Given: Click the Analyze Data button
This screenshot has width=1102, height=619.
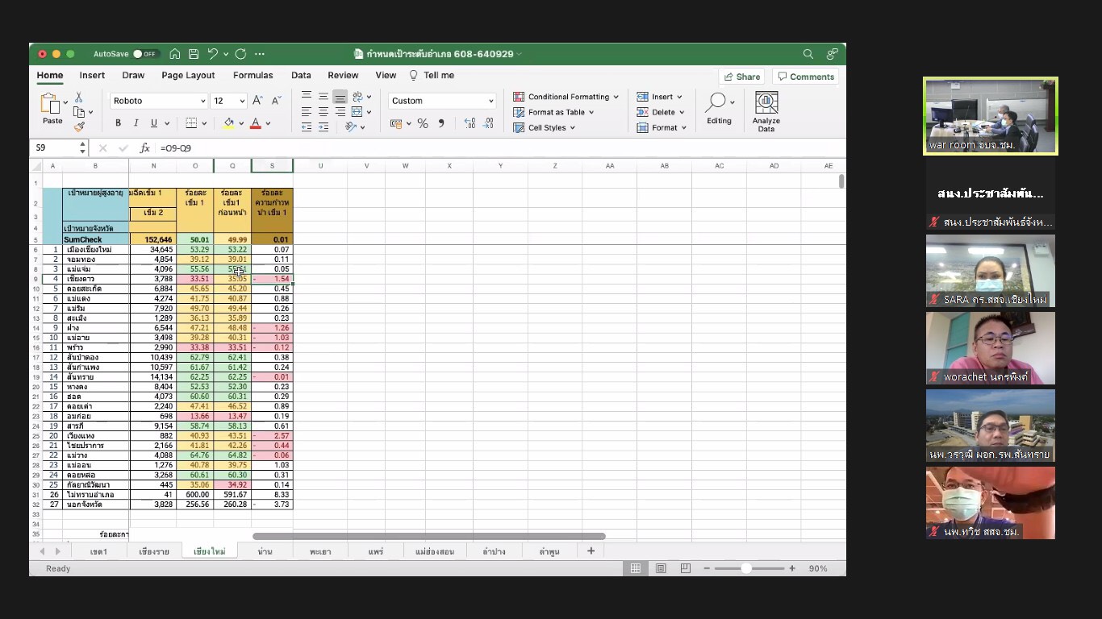Looking at the screenshot, I should 766,112.
